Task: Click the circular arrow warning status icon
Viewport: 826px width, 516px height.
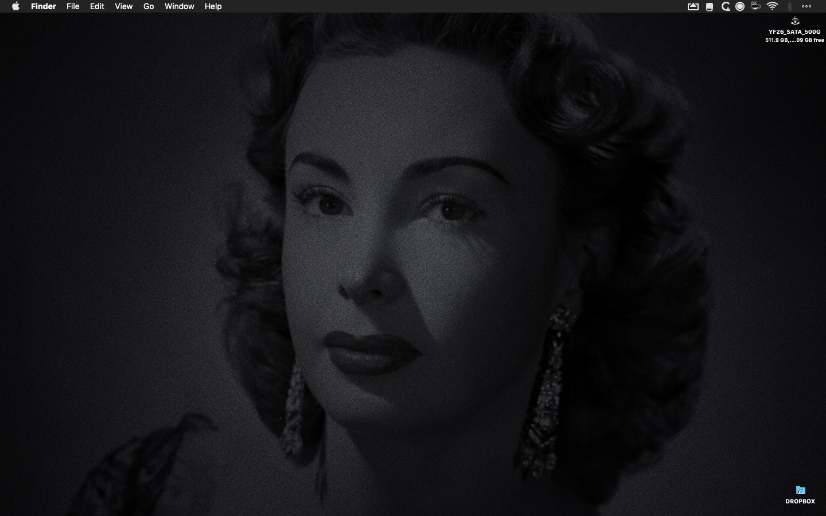Action: (725, 6)
